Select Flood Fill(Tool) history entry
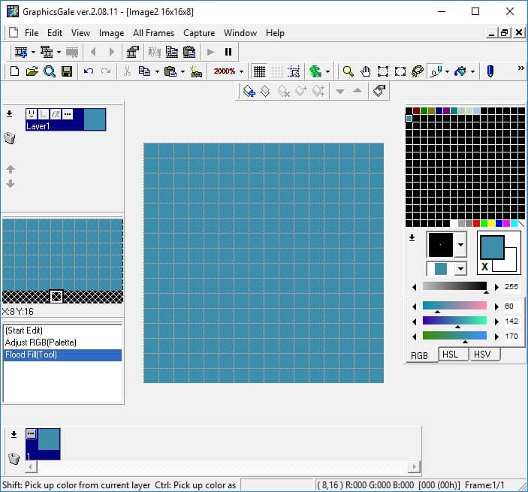528x492 pixels. pos(62,355)
